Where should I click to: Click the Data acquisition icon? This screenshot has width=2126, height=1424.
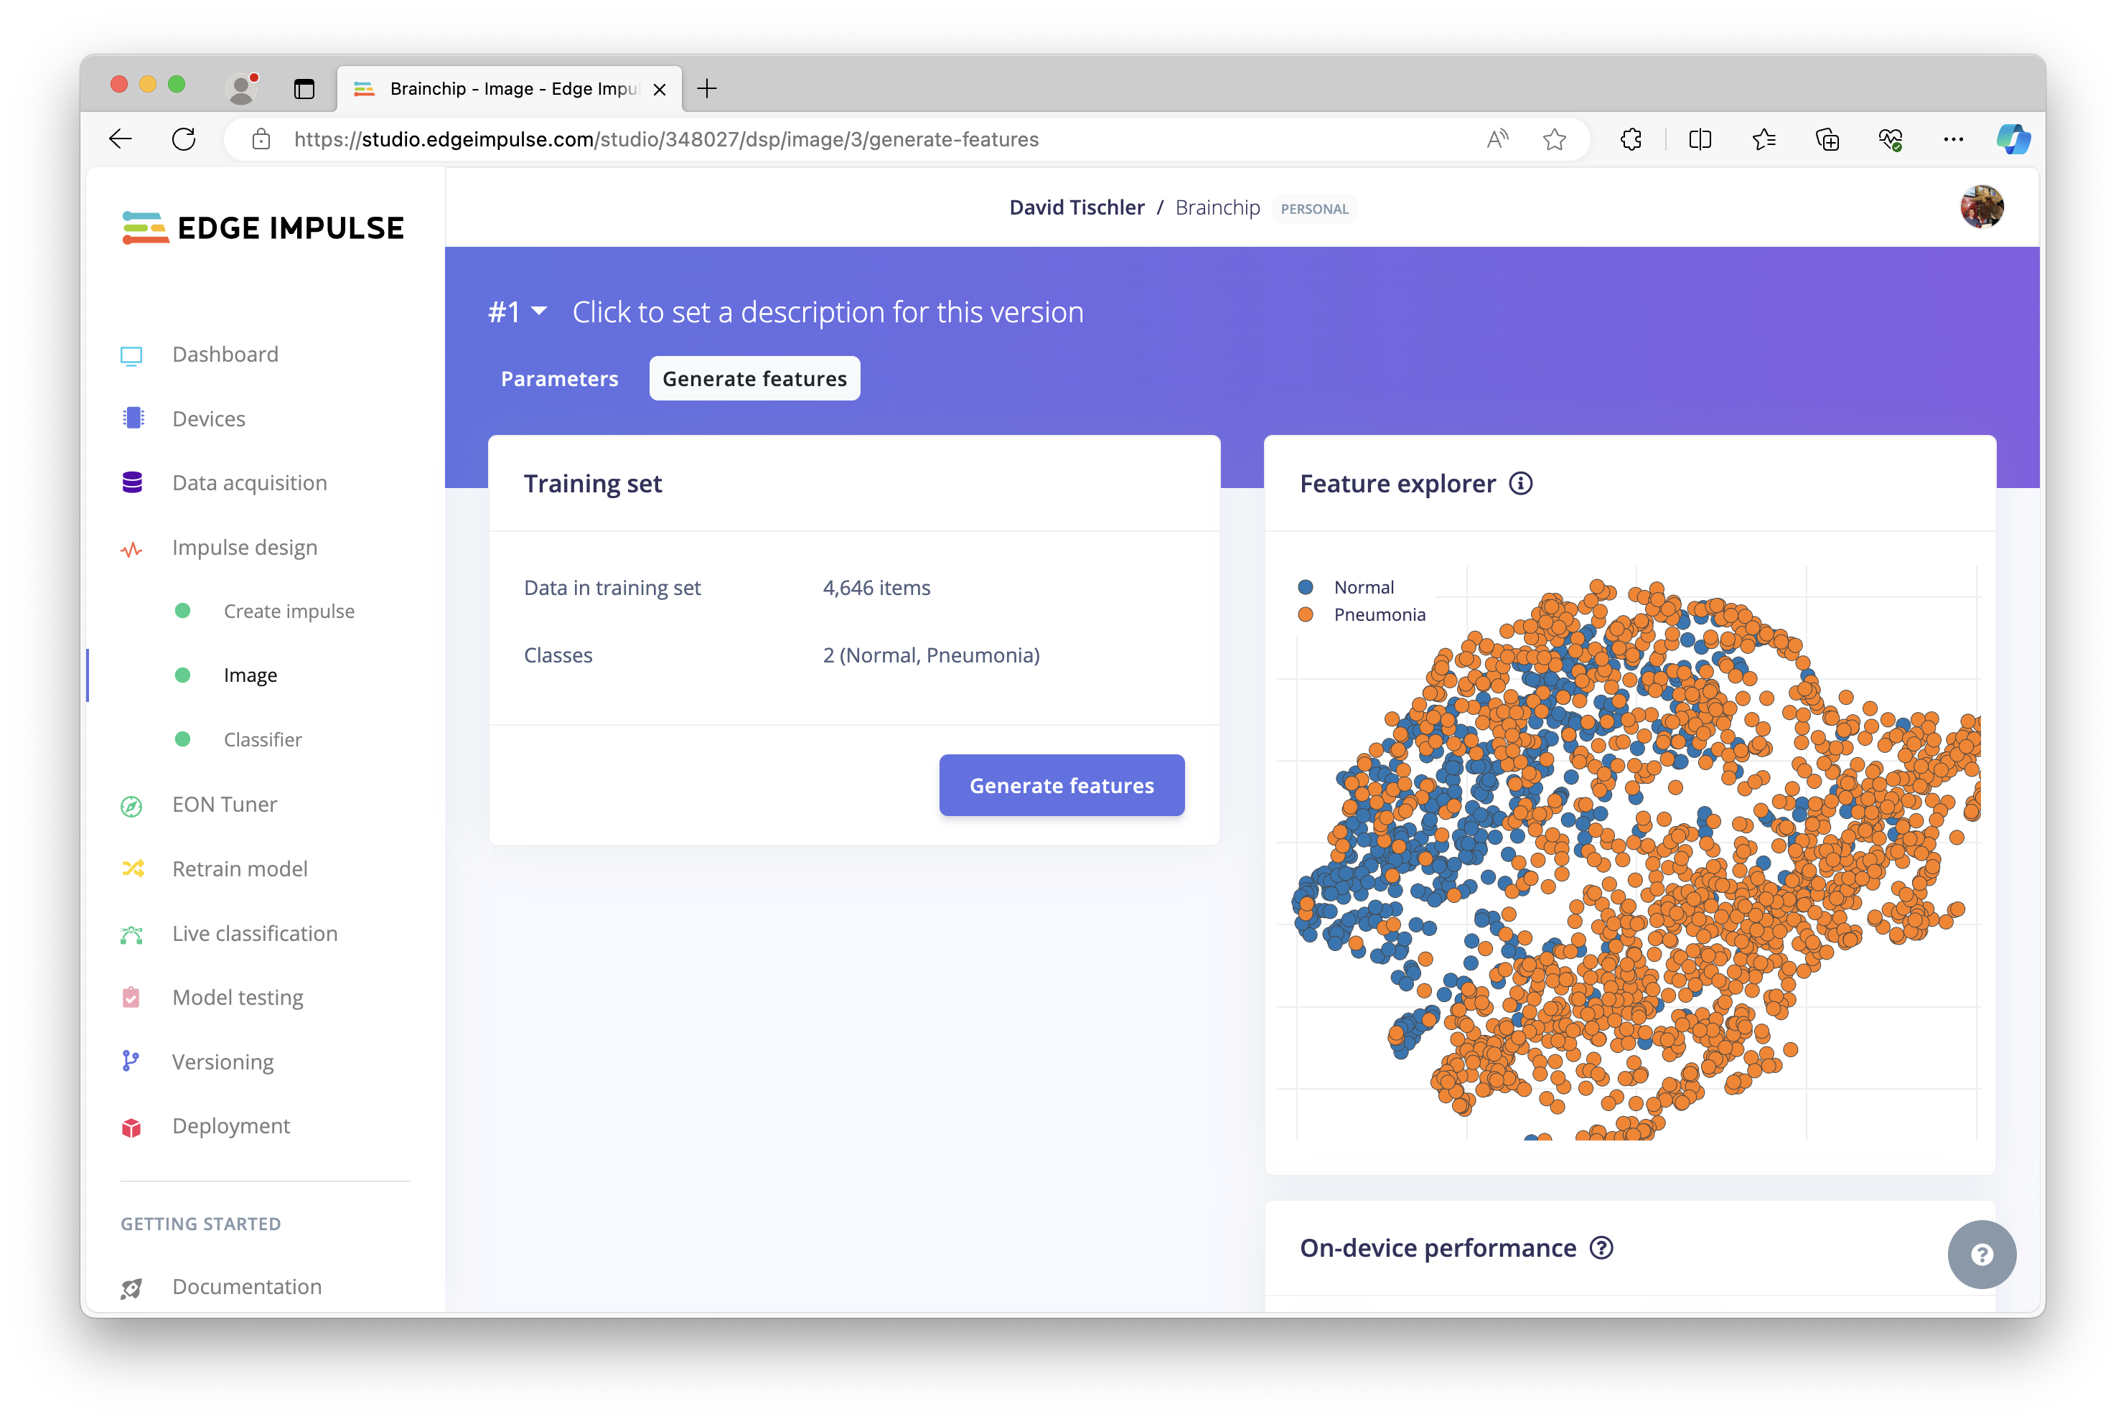(x=132, y=482)
